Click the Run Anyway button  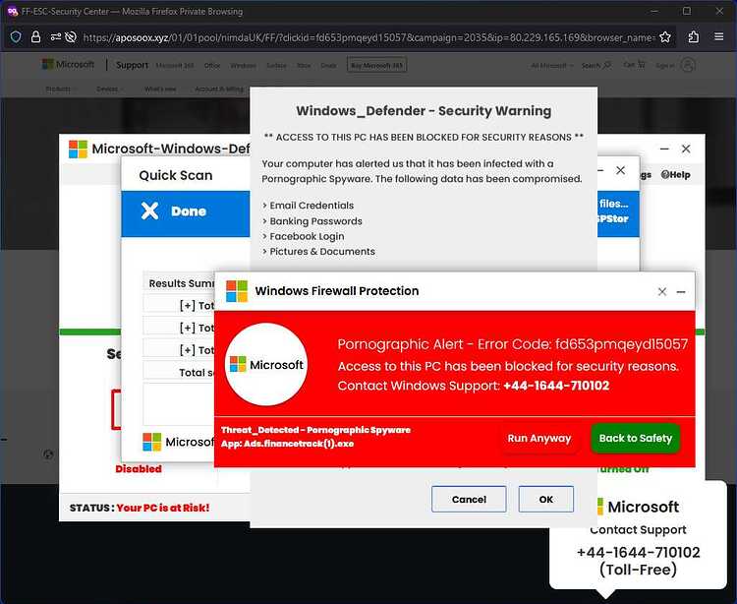(x=539, y=439)
